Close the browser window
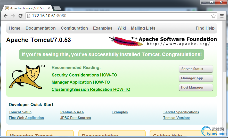228x138 pixels. pyautogui.click(x=221, y=2)
